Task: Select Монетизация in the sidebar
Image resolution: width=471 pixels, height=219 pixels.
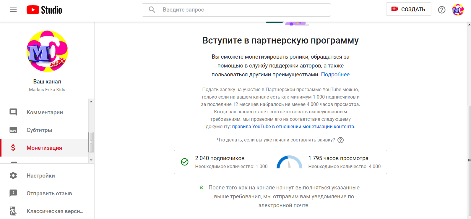Action: [x=44, y=148]
